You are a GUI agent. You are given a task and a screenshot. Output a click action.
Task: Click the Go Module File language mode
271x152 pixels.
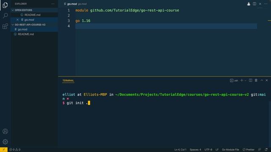coord(230,149)
